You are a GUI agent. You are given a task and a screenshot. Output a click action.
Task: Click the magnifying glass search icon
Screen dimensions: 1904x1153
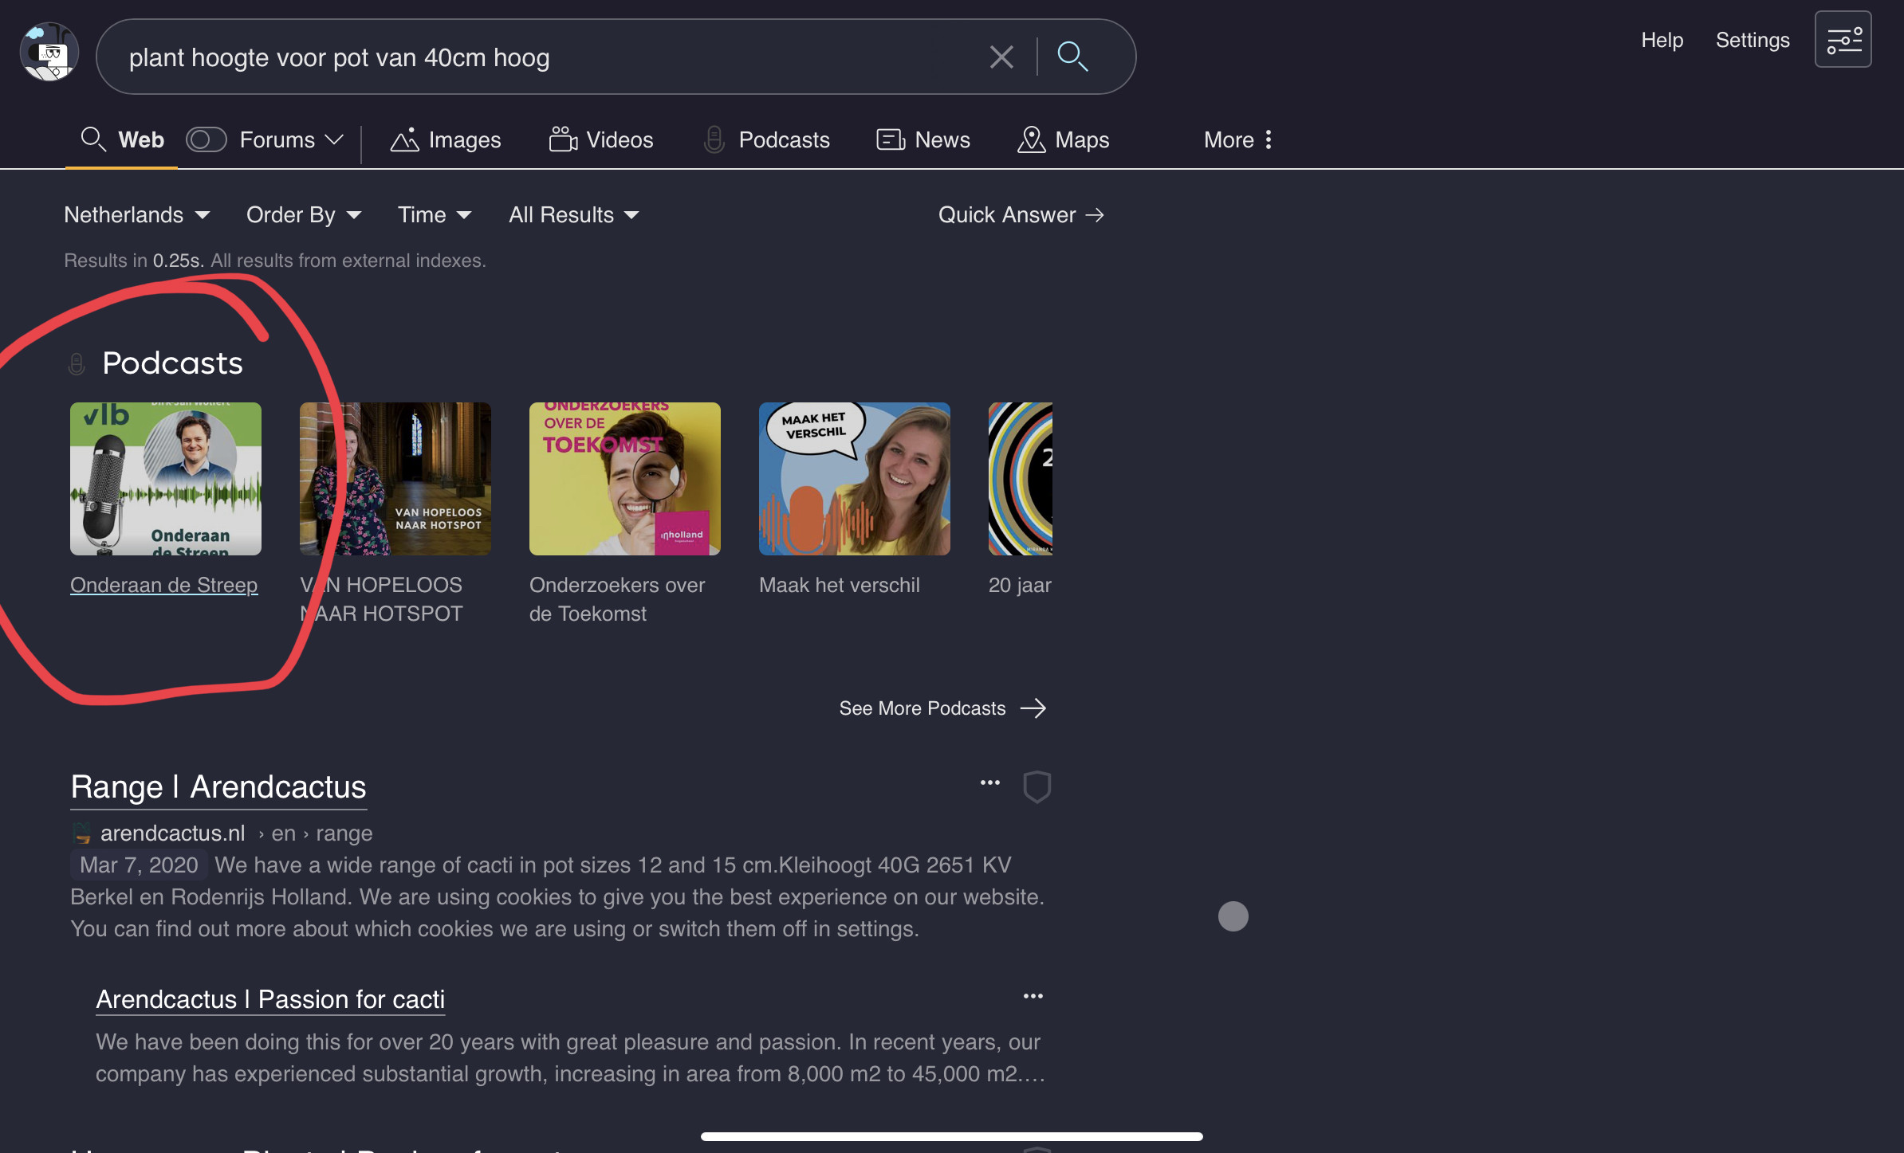pyautogui.click(x=1072, y=57)
